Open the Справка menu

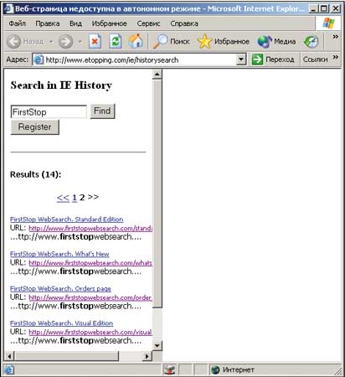click(x=184, y=23)
